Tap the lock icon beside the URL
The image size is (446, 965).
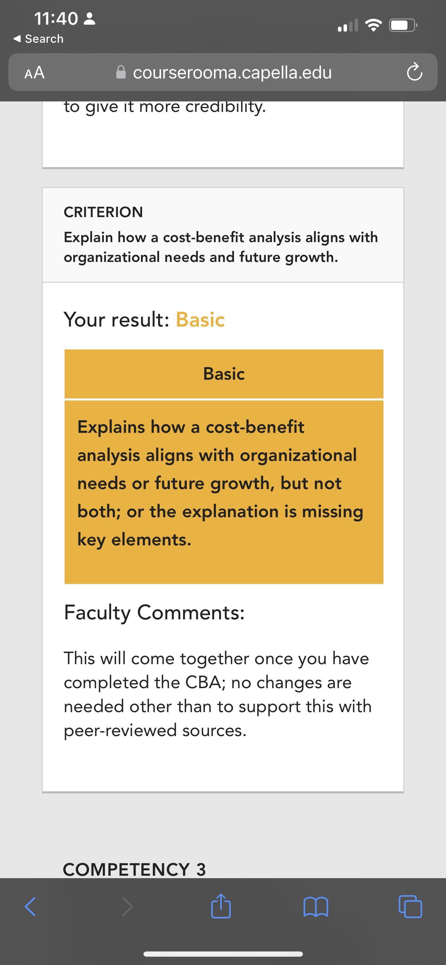click(x=121, y=72)
